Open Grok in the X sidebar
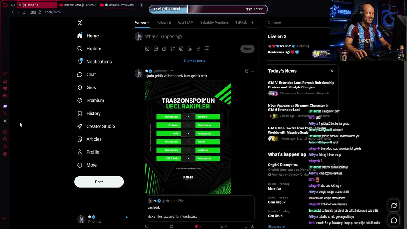Viewport: 407px width, 229px height. [x=86, y=87]
